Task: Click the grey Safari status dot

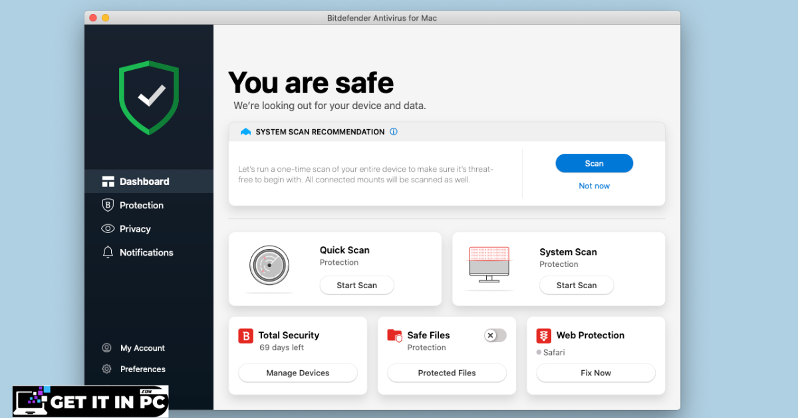Action: [x=539, y=352]
